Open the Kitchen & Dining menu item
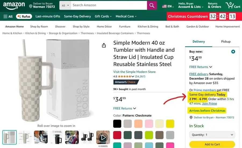The image size is (242, 148). 148,26
